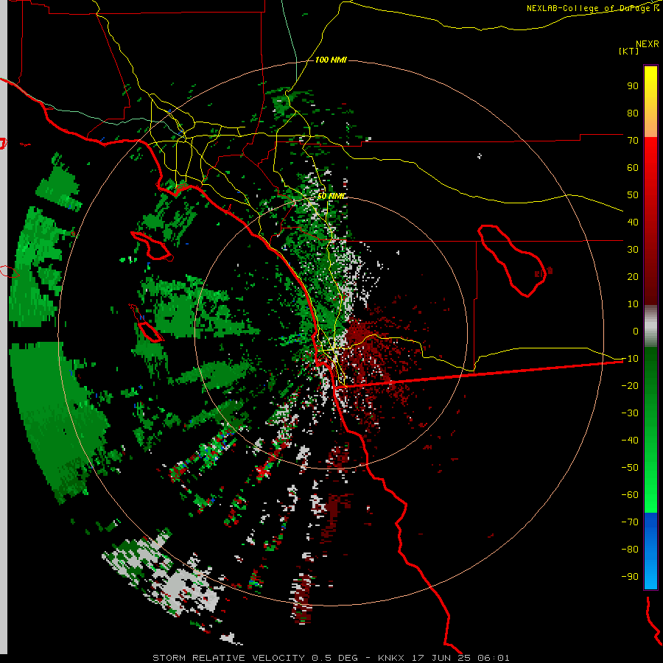Click the 50 NMI range ring label
This screenshot has height=663, width=663.
331,196
